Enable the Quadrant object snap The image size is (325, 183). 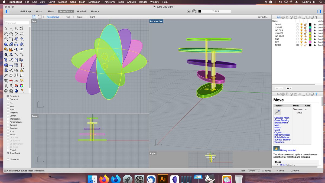[x=8, y=128]
